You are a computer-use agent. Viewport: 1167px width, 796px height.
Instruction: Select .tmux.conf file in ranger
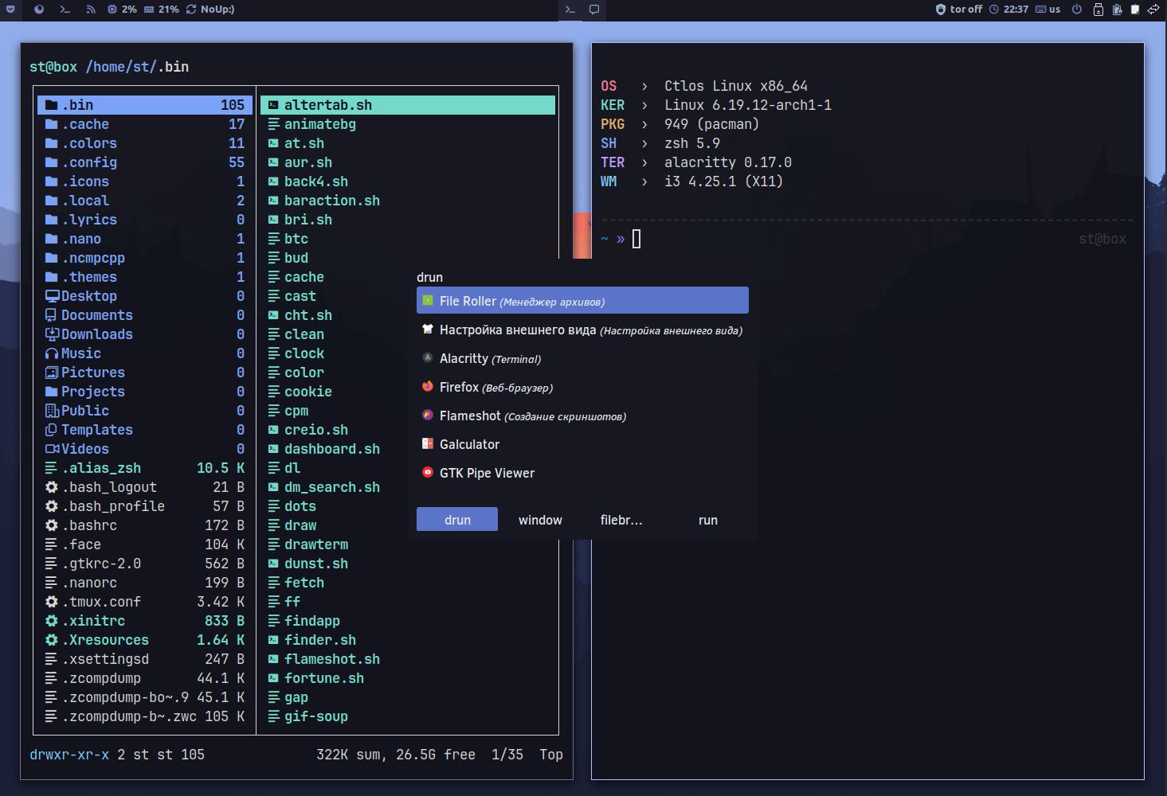pos(145,602)
